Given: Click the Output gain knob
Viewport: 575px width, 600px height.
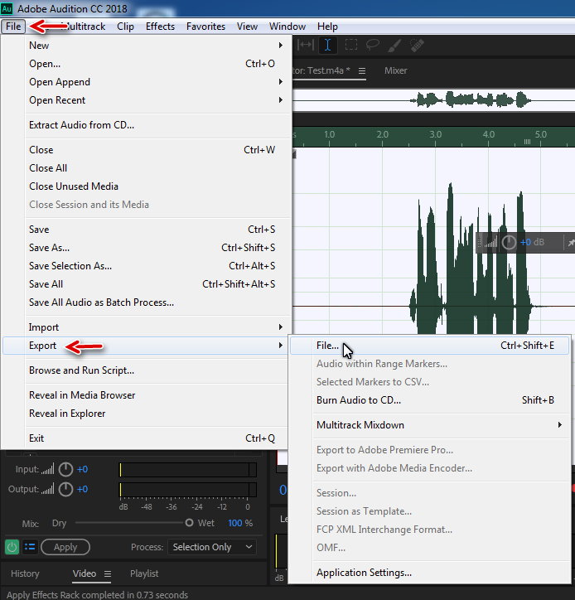Looking at the screenshot, I should [66, 489].
